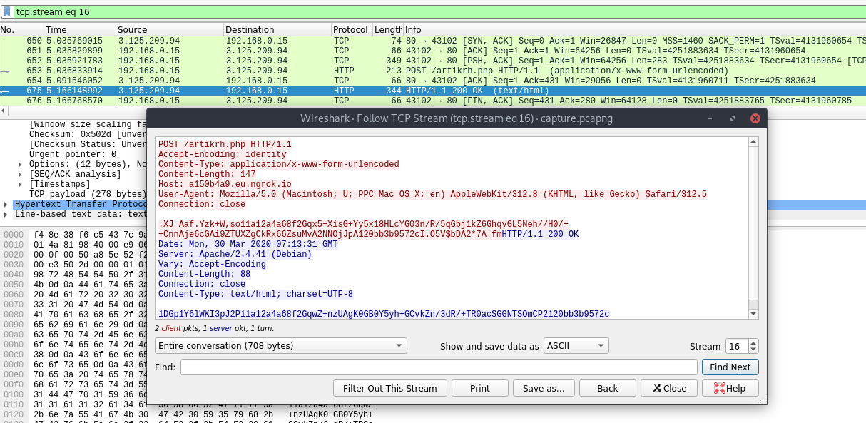Click the Save as... button
The width and height of the screenshot is (866, 423).
pyautogui.click(x=543, y=388)
